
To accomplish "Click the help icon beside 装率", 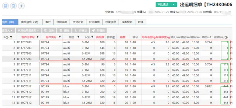I will pyautogui.click(x=114, y=37).
